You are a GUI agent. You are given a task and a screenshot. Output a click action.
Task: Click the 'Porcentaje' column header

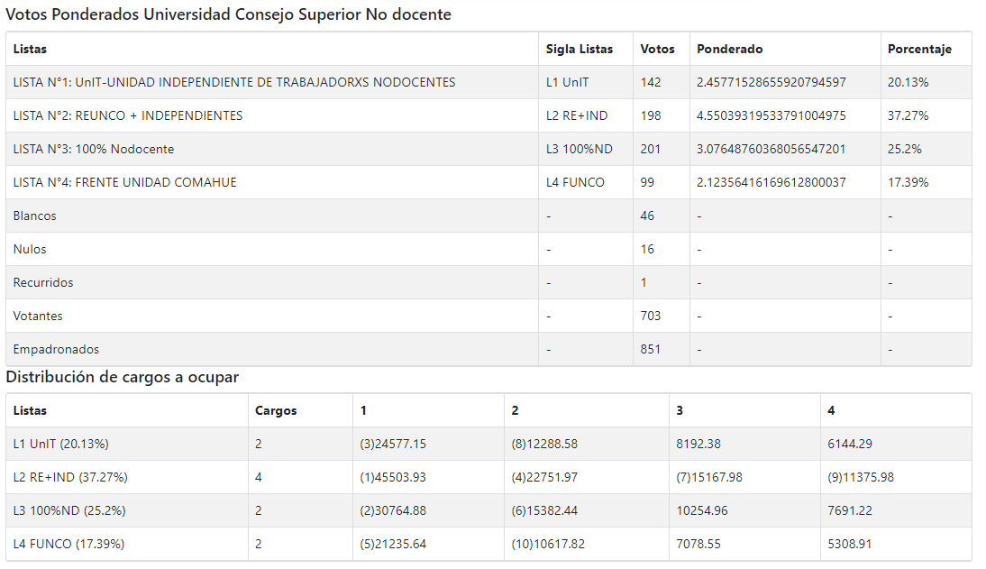(918, 49)
